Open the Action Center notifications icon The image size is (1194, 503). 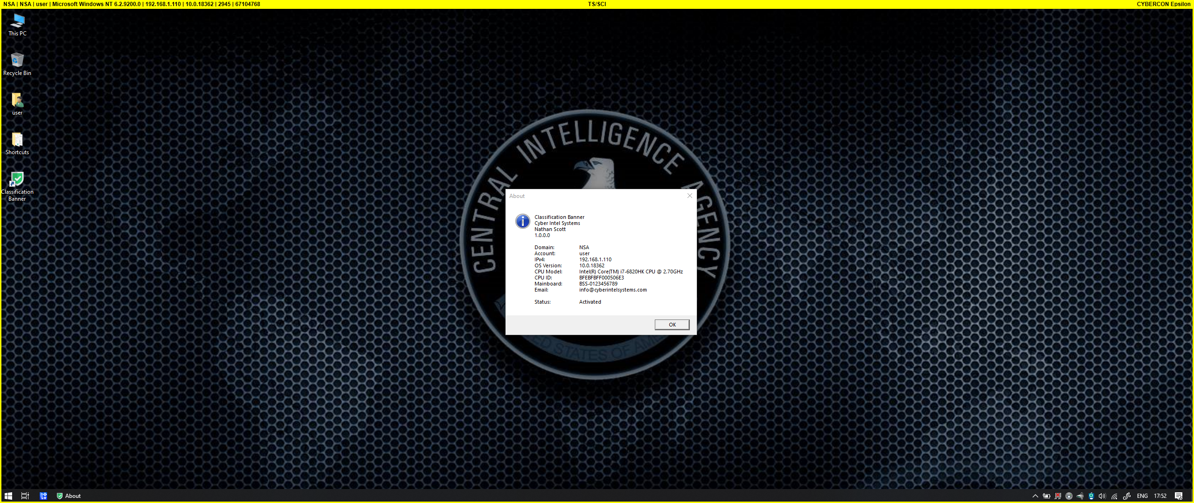point(1179,496)
